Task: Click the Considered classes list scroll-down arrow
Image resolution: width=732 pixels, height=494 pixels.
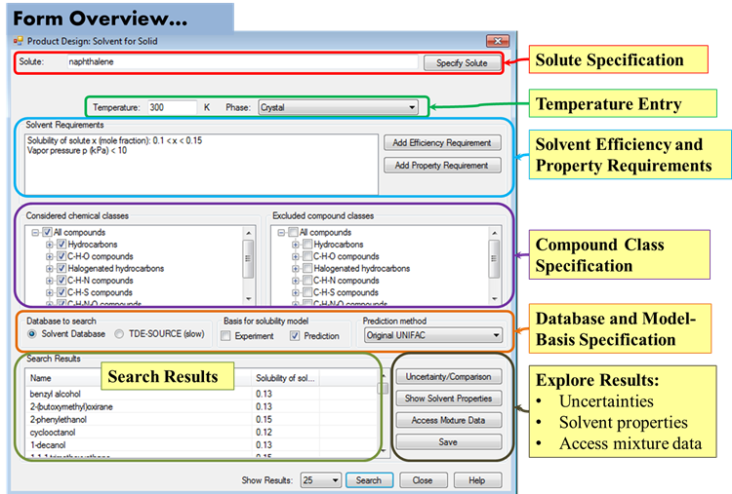Action: (248, 299)
